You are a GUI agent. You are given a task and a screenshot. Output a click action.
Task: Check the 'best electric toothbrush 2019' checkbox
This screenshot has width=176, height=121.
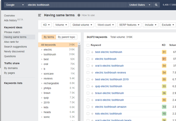tap(88, 79)
